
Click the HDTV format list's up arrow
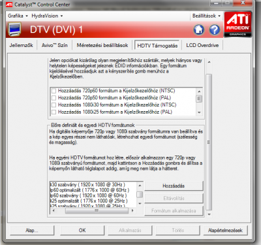[140, 186]
